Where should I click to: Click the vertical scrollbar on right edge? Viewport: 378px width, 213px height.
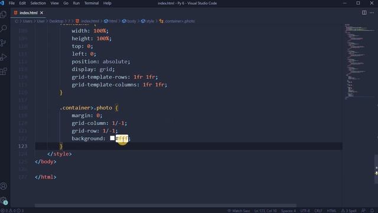click(x=376, y=169)
